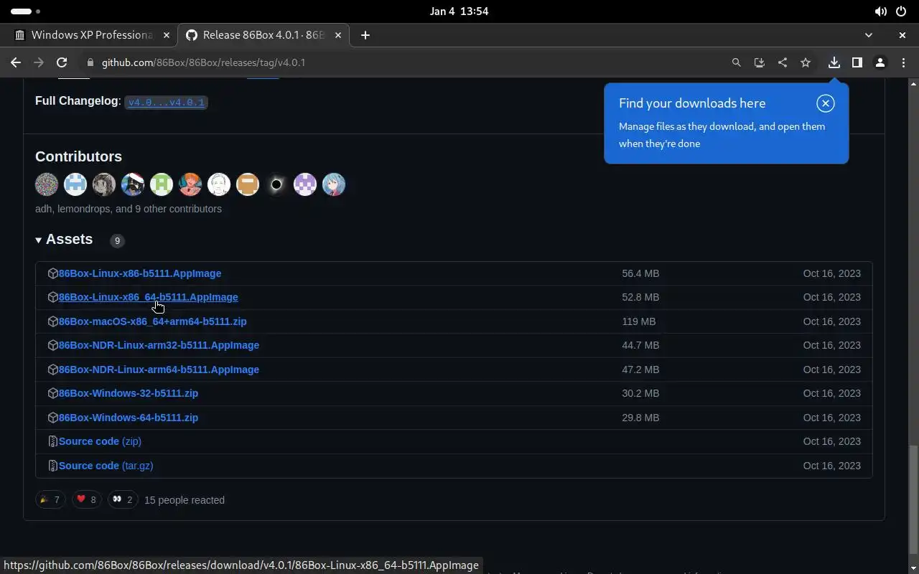Download Source code (tar.gz)

(106, 466)
